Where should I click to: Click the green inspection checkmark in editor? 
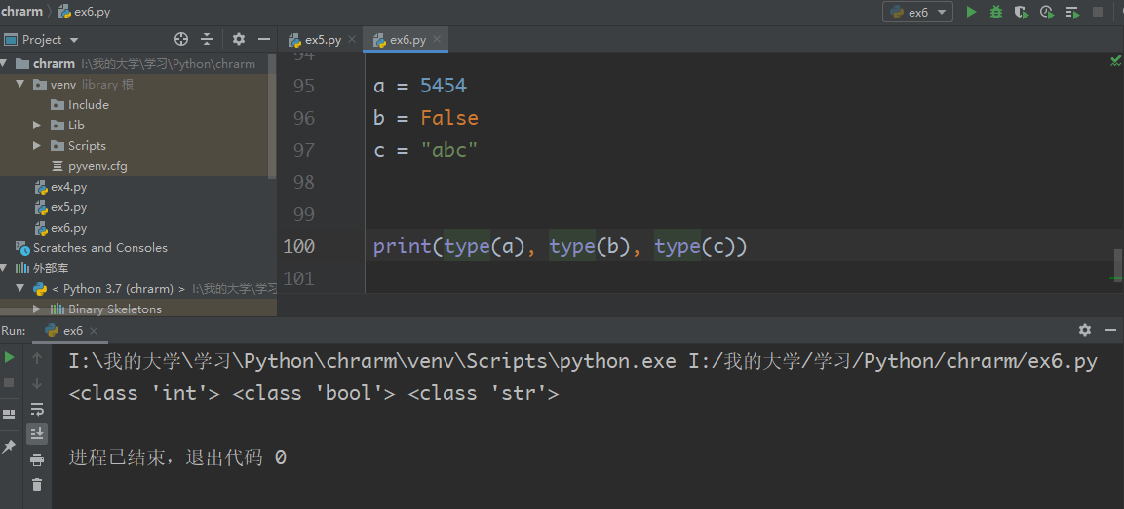pyautogui.click(x=1115, y=61)
